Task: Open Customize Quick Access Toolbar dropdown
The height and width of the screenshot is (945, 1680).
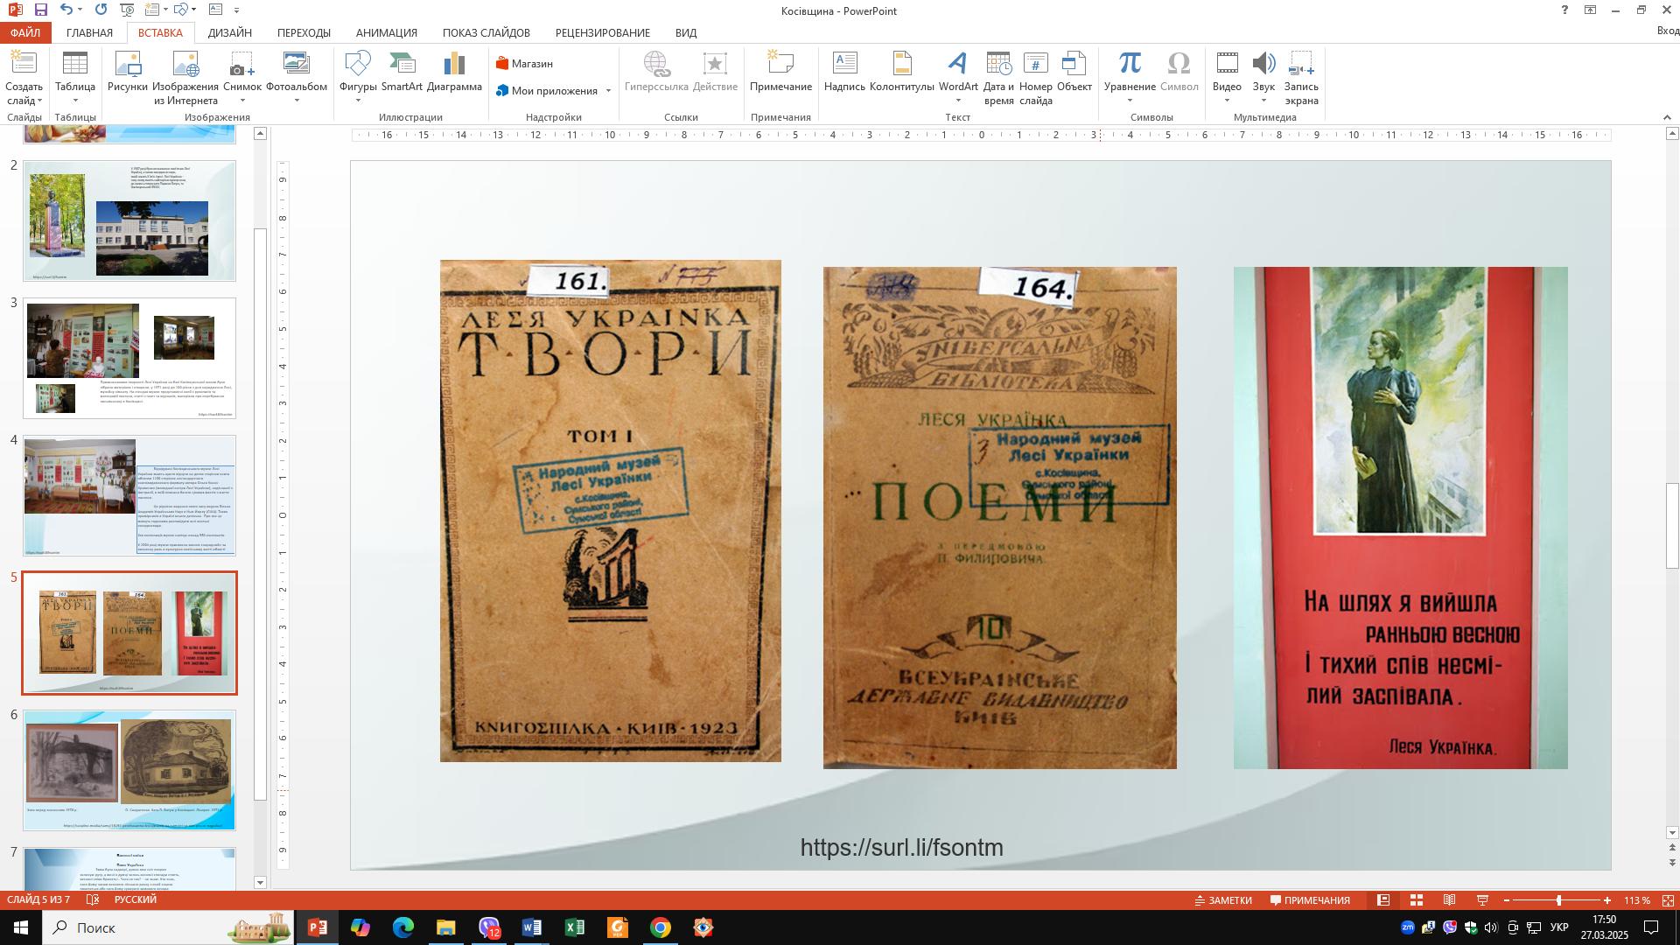Action: pyautogui.click(x=237, y=10)
